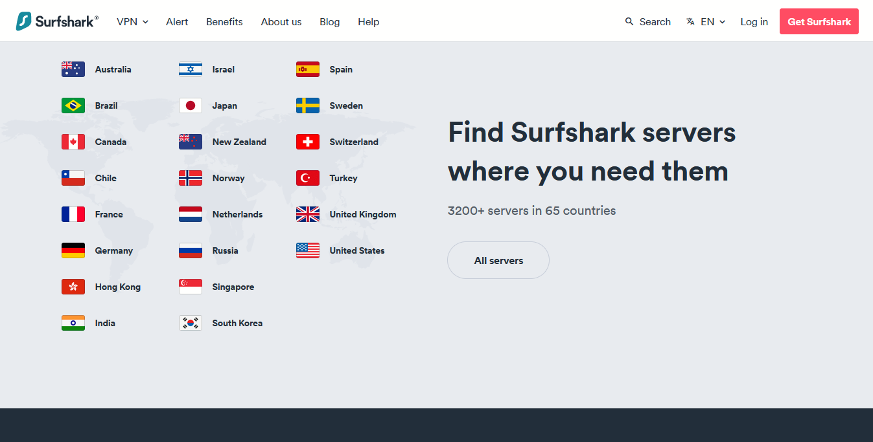The width and height of the screenshot is (873, 442).
Task: Go to the Benefits page
Action: (x=224, y=22)
